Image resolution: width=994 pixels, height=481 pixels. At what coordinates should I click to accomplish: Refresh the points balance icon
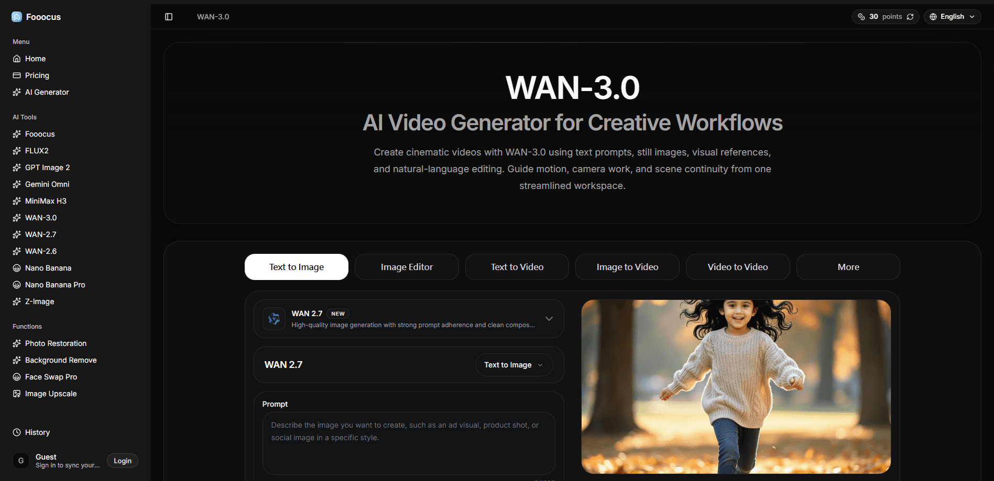point(910,17)
